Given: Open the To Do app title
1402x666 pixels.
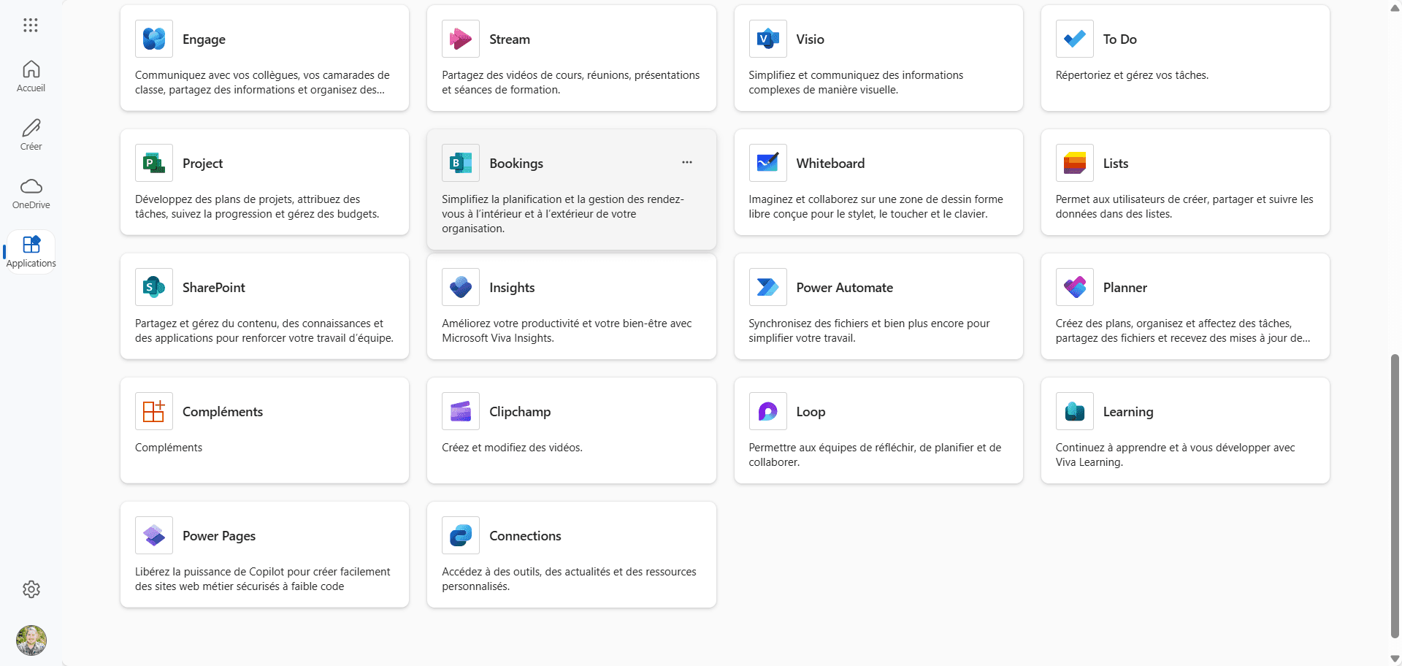Looking at the screenshot, I should (1119, 39).
